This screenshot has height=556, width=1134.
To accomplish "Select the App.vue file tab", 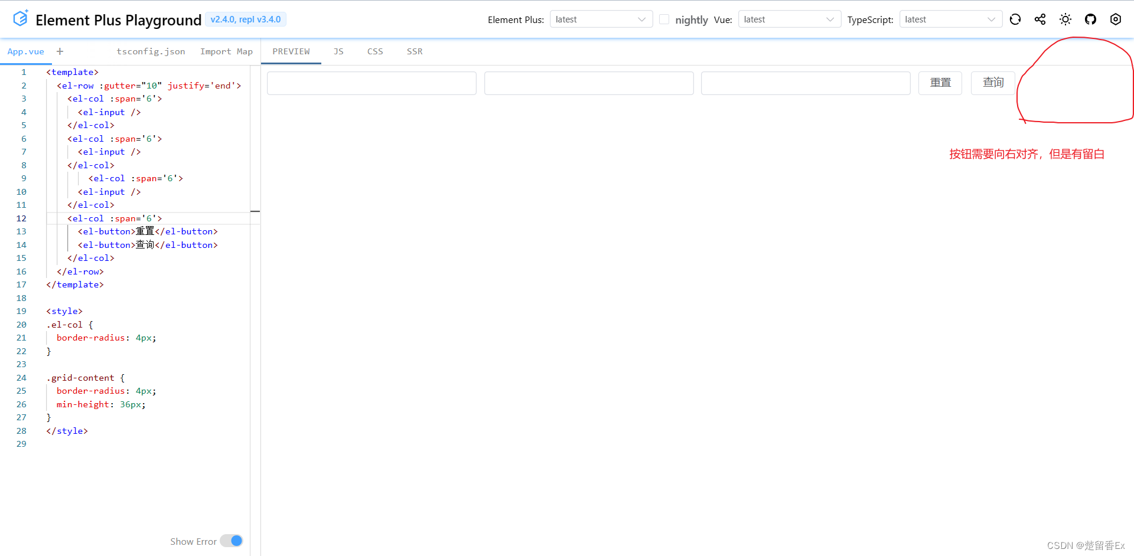I will pyautogui.click(x=26, y=52).
